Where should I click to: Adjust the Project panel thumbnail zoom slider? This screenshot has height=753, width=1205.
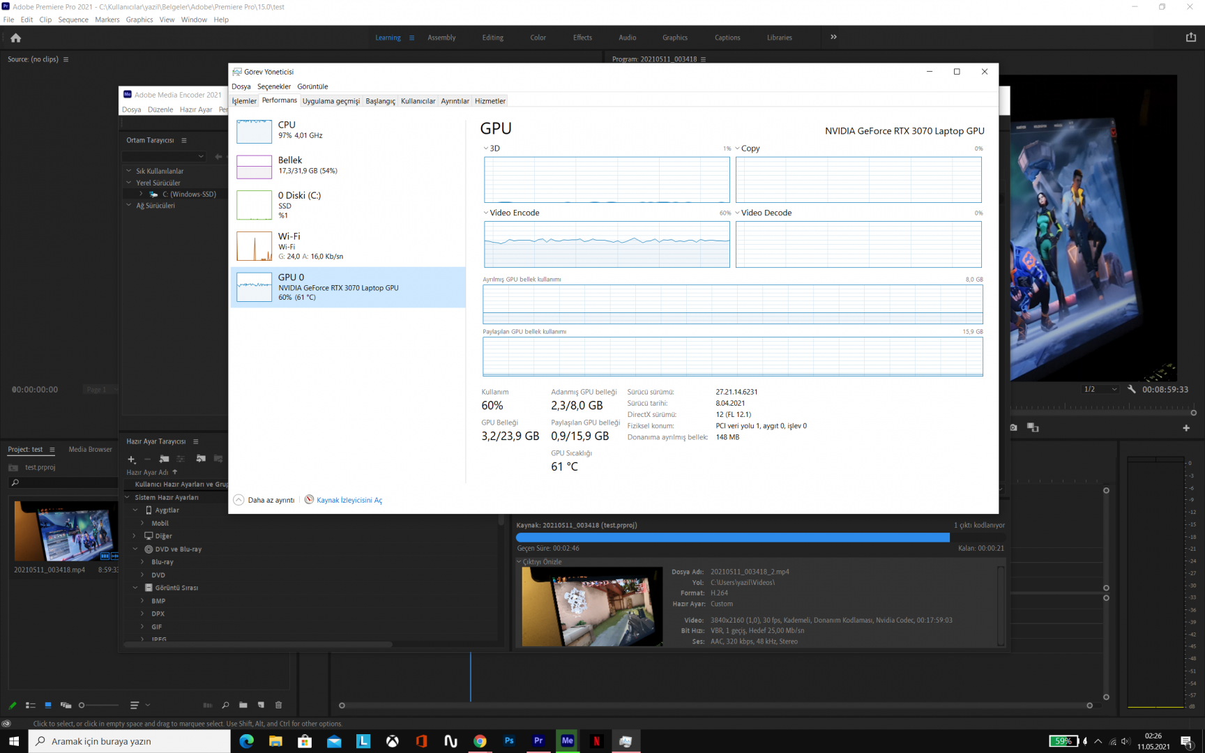pos(99,705)
